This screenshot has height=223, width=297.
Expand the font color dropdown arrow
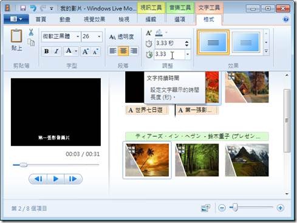point(76,51)
